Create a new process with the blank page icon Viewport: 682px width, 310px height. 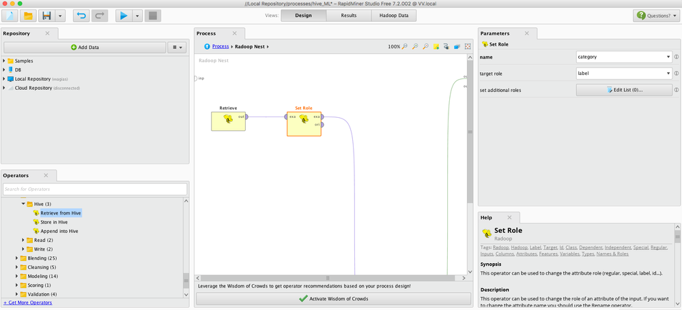point(10,16)
